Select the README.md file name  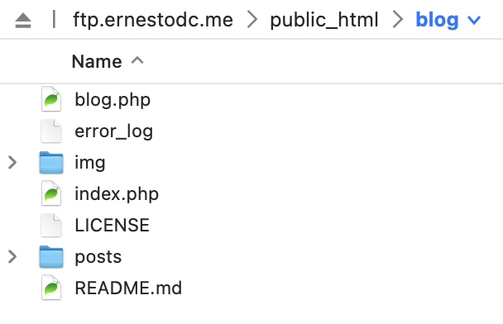(128, 288)
